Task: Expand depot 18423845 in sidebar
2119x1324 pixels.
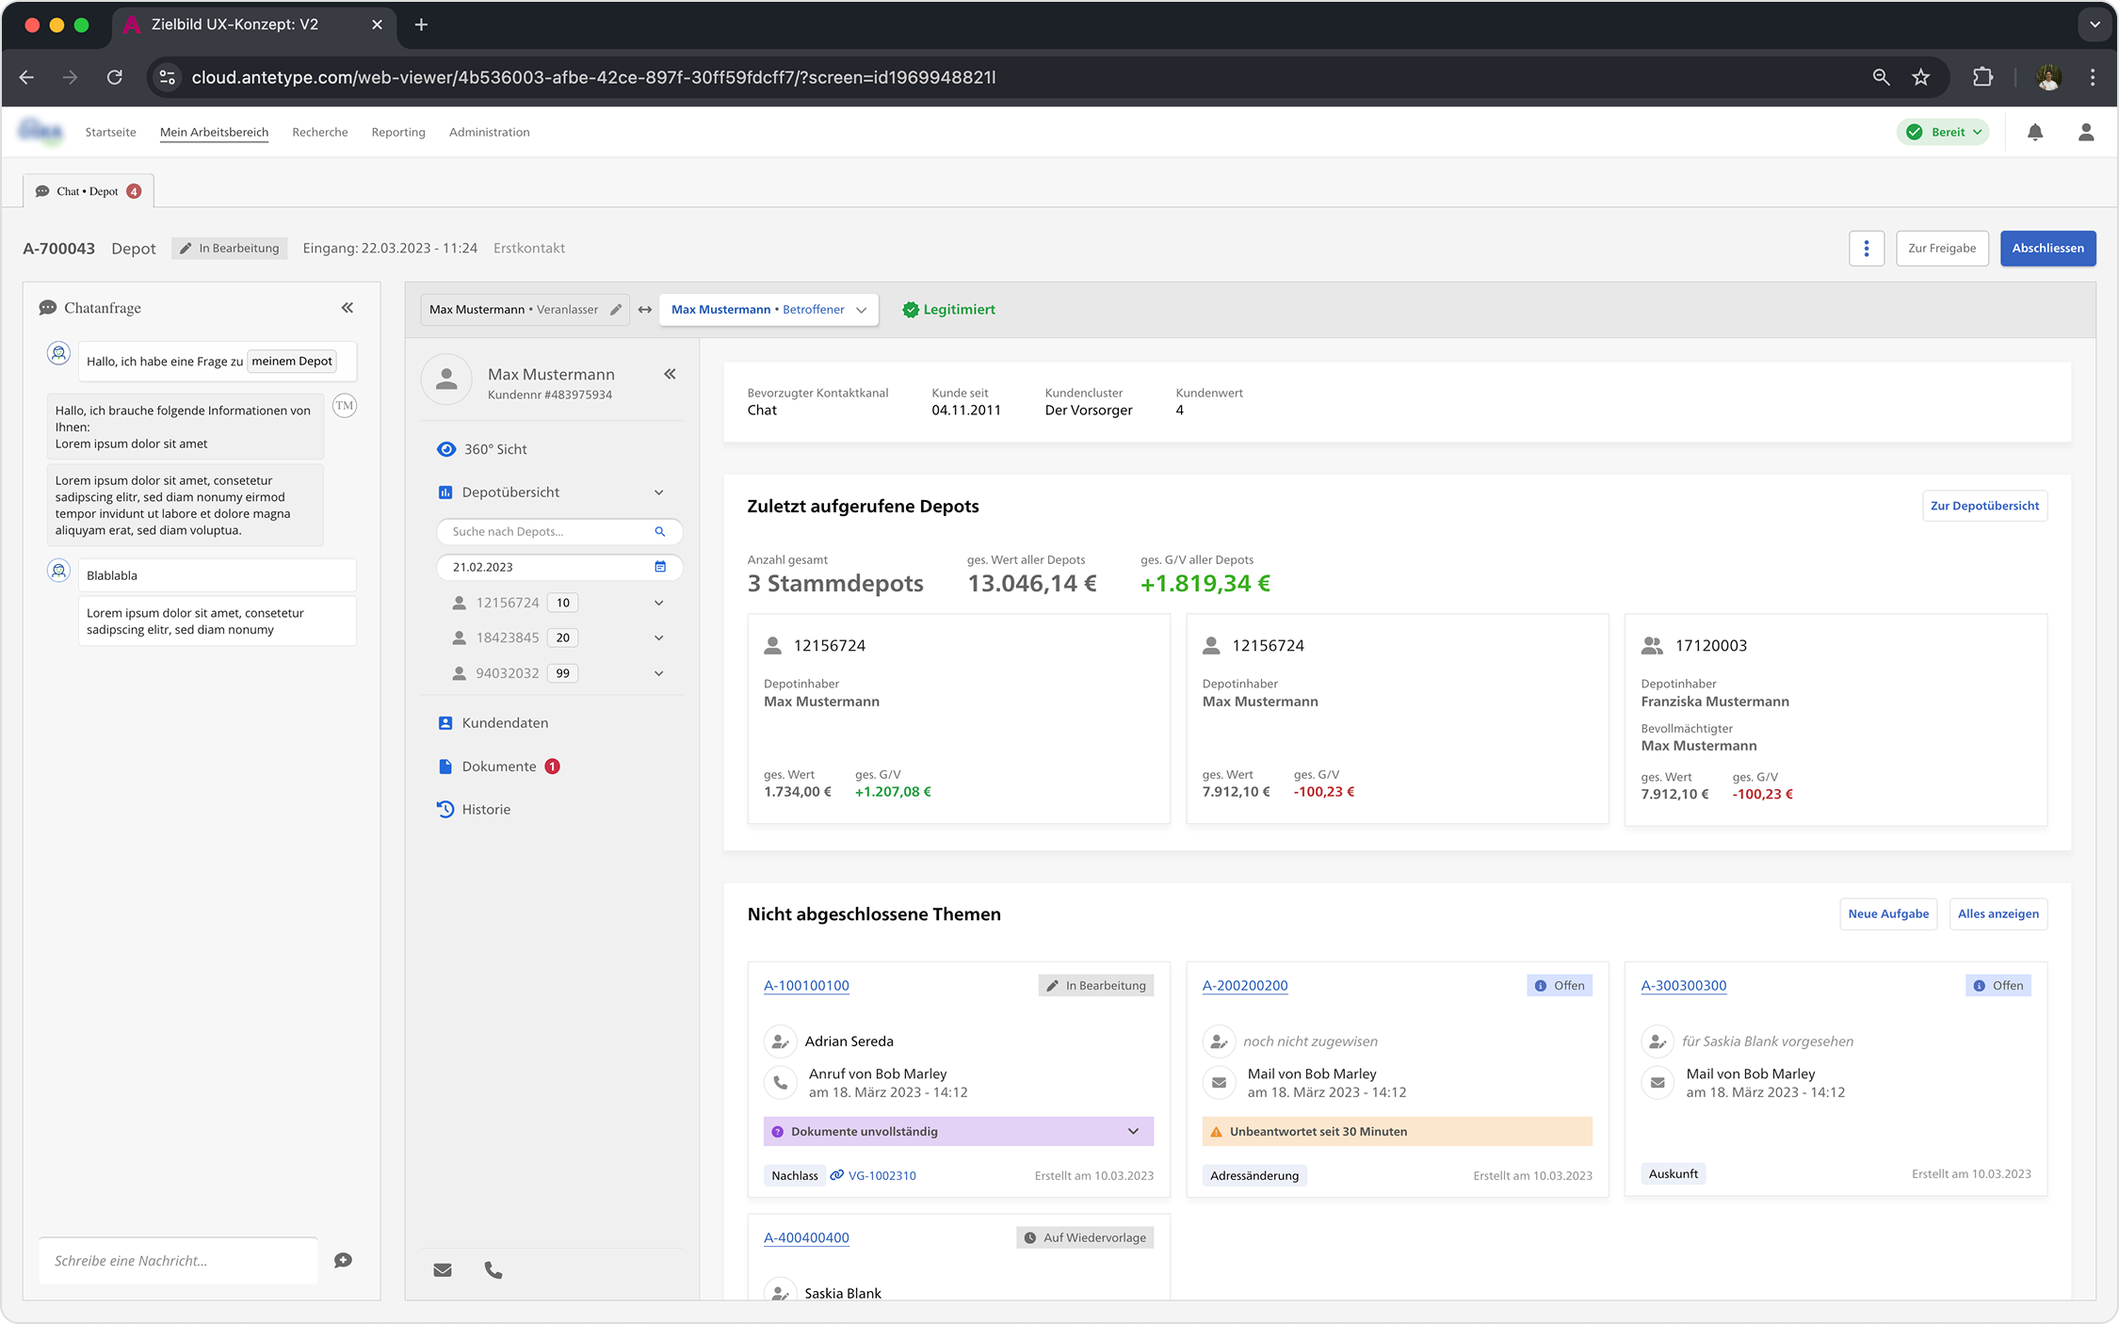Action: (658, 638)
